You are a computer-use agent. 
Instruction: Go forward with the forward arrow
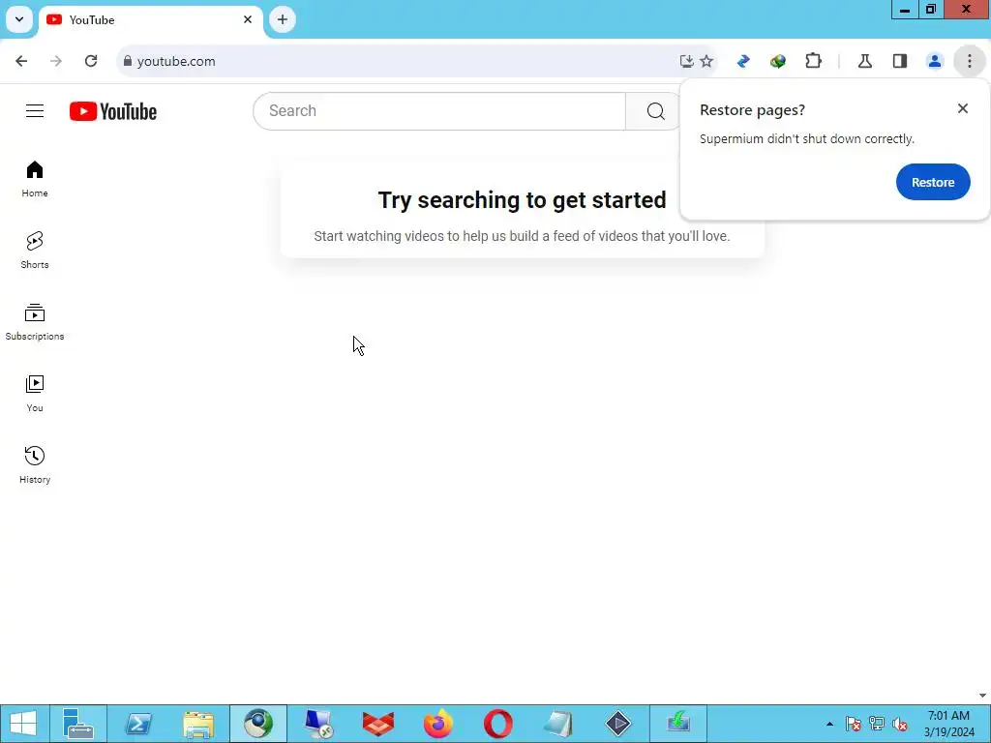[56, 61]
